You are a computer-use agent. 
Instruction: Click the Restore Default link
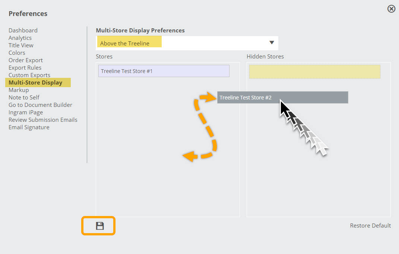[370, 225]
